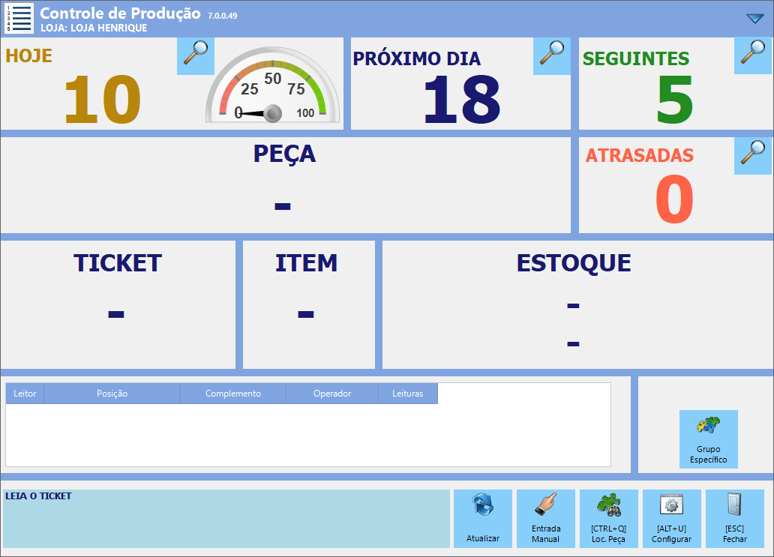The image size is (774, 557).
Task: Open the HOJE magnifier search
Action: [196, 56]
